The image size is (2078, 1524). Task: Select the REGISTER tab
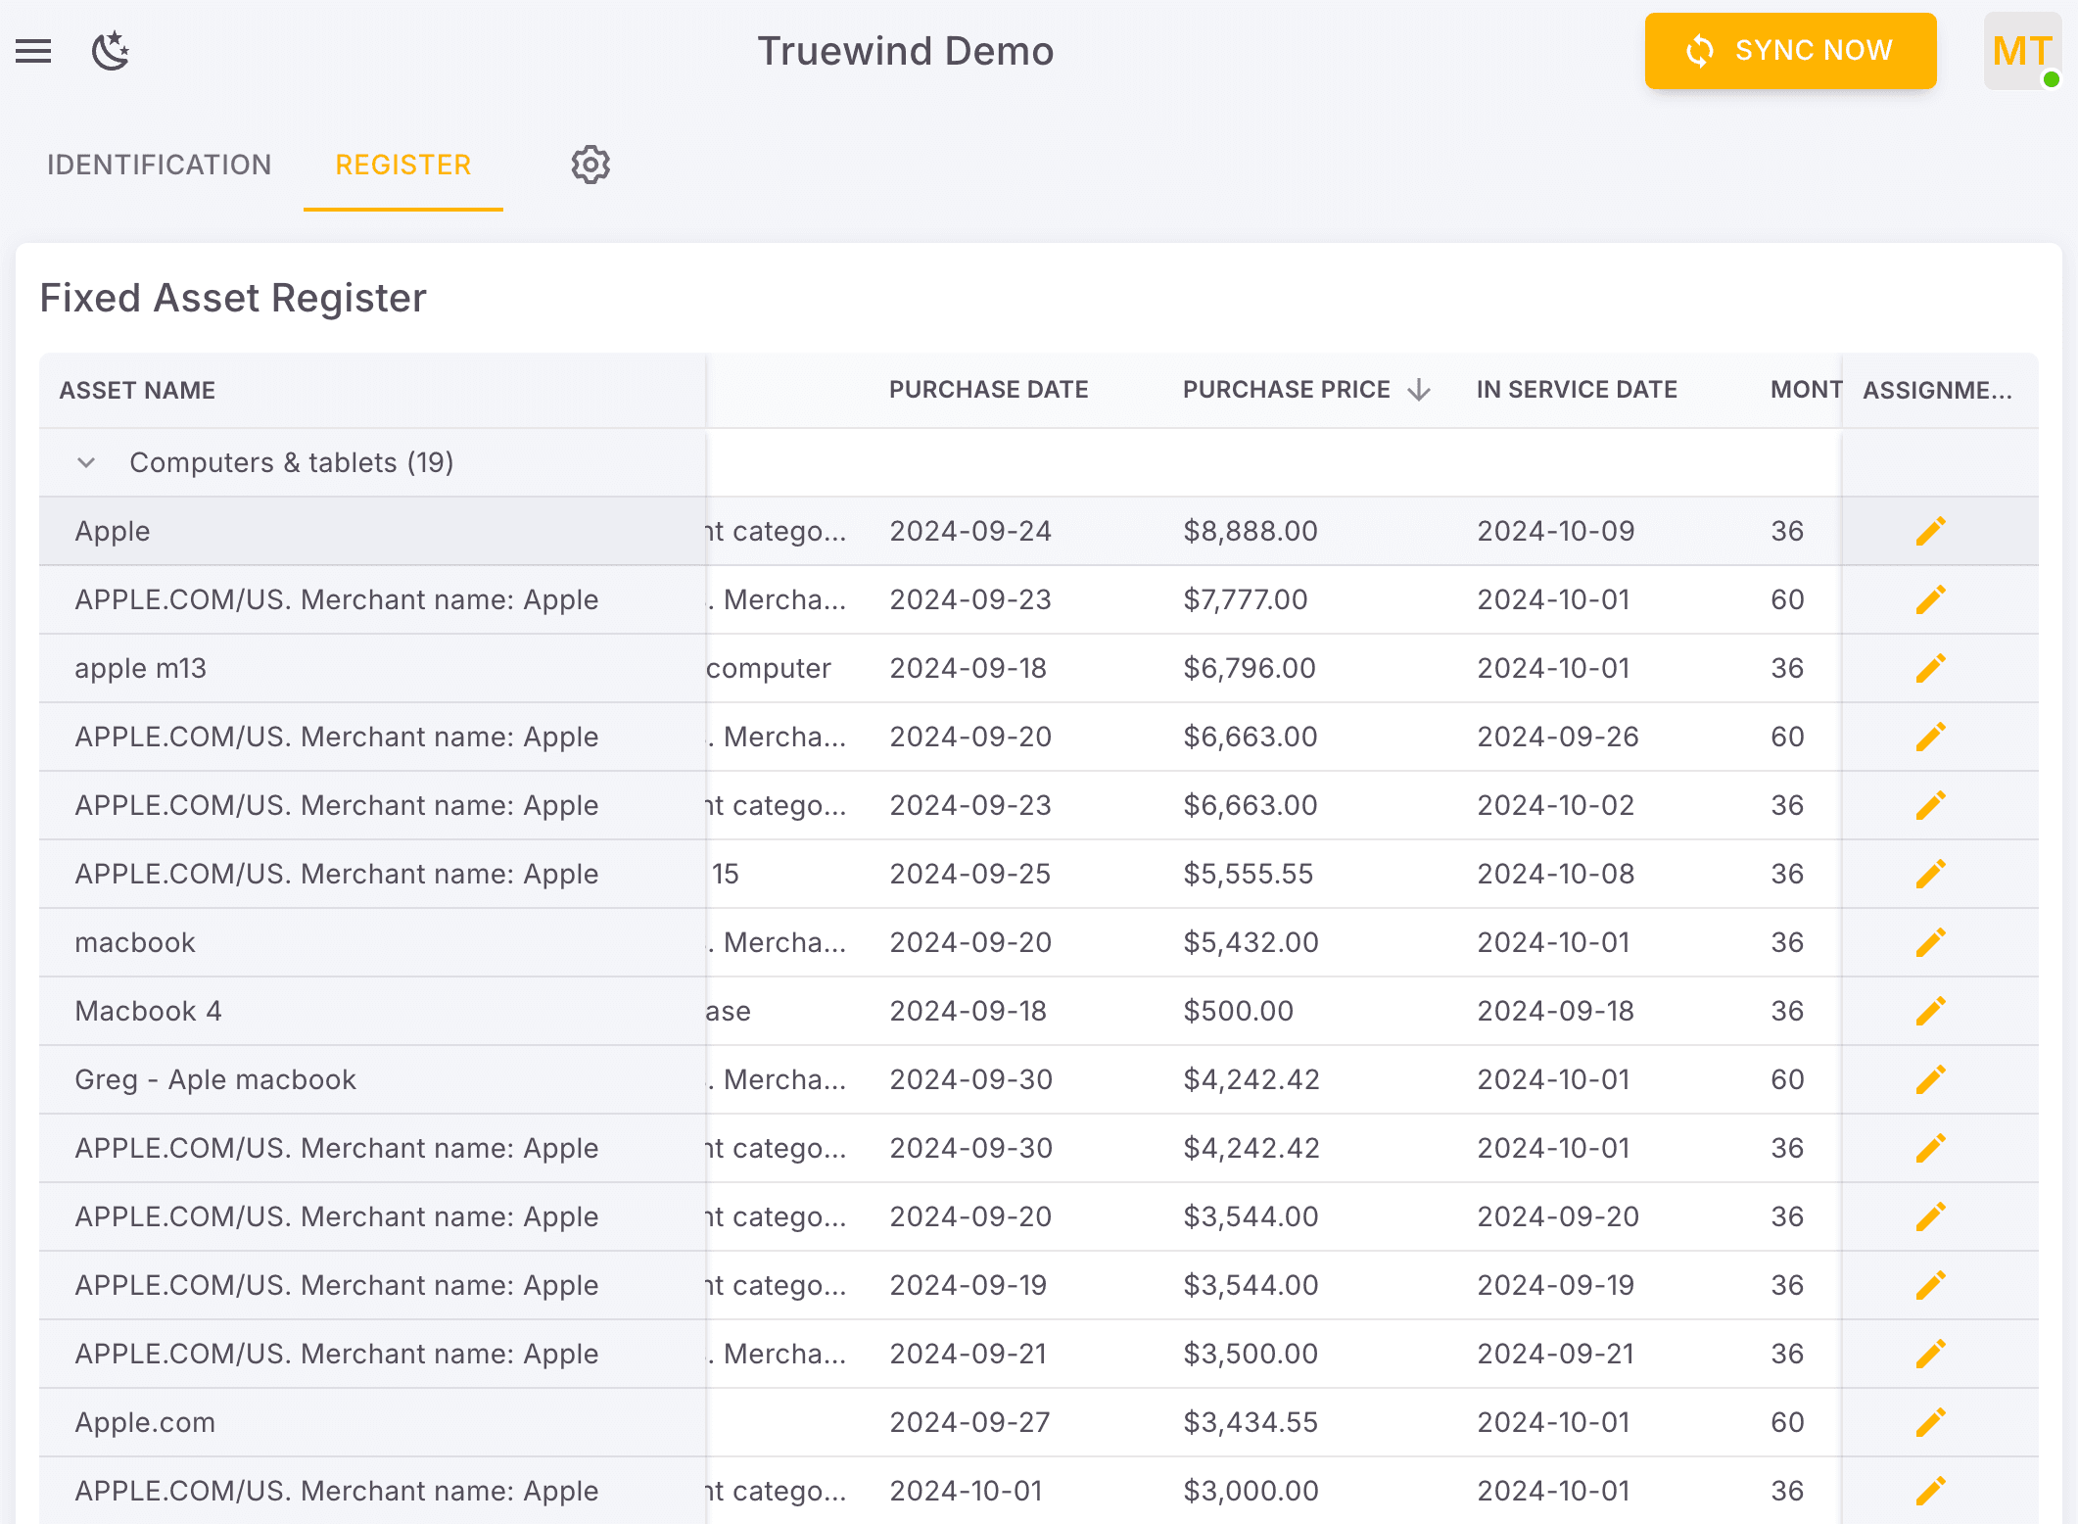coord(402,165)
